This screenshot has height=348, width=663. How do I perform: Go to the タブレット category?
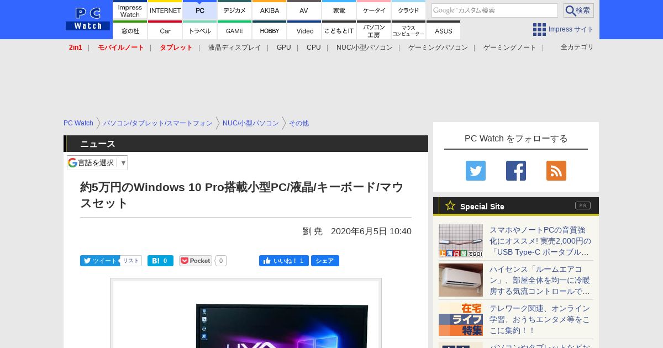[176, 48]
